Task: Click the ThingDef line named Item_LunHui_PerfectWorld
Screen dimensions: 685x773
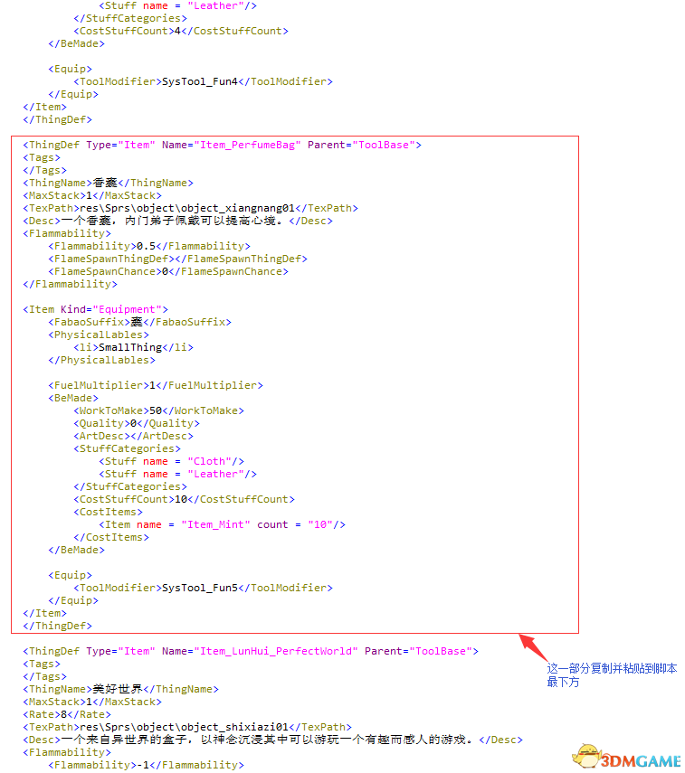Action: (251, 651)
